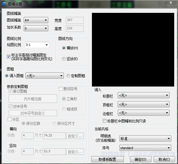Open the 图纸幅面 A4 dropdown

(36, 20)
